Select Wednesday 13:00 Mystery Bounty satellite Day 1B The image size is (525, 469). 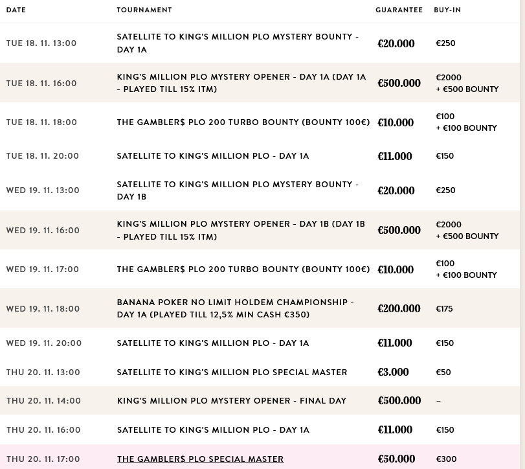pos(237,190)
